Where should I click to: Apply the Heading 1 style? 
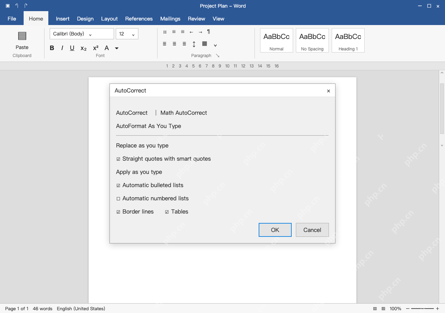click(x=348, y=40)
